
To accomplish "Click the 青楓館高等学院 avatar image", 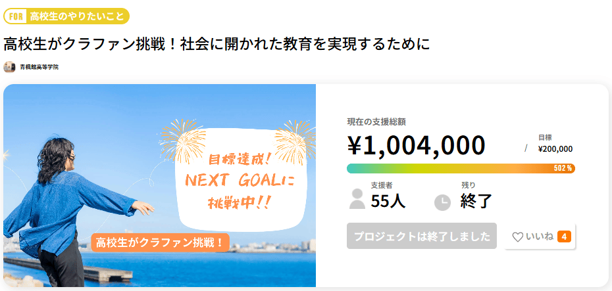I will click(9, 67).
